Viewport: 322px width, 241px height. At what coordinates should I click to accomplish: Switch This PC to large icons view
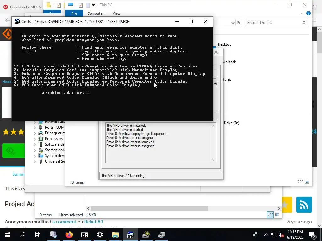click(x=307, y=182)
